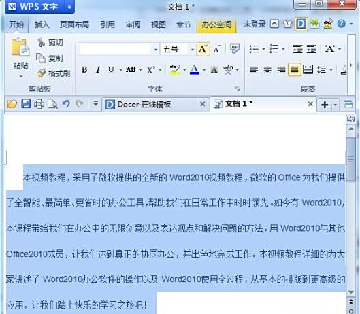Image resolution: width=360 pixels, height=314 pixels.
Task: Open the 视图 tab
Action: pos(159,24)
